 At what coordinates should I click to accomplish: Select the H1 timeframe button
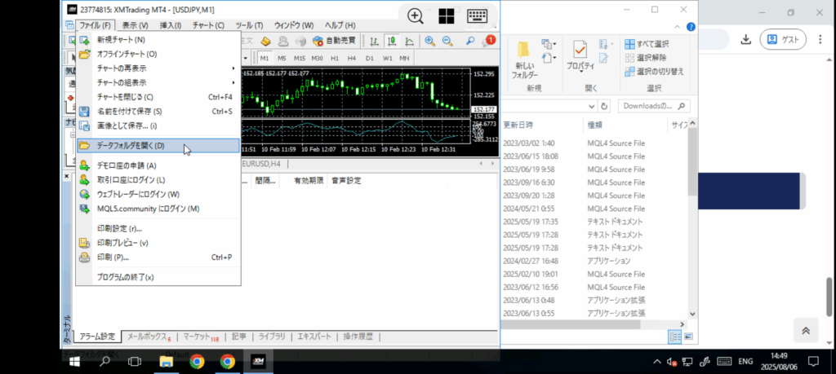pos(334,58)
